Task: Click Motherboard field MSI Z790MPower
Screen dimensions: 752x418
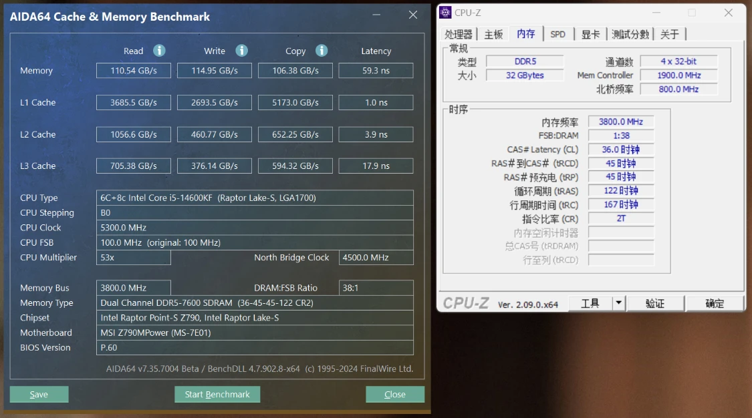Action: (x=255, y=333)
